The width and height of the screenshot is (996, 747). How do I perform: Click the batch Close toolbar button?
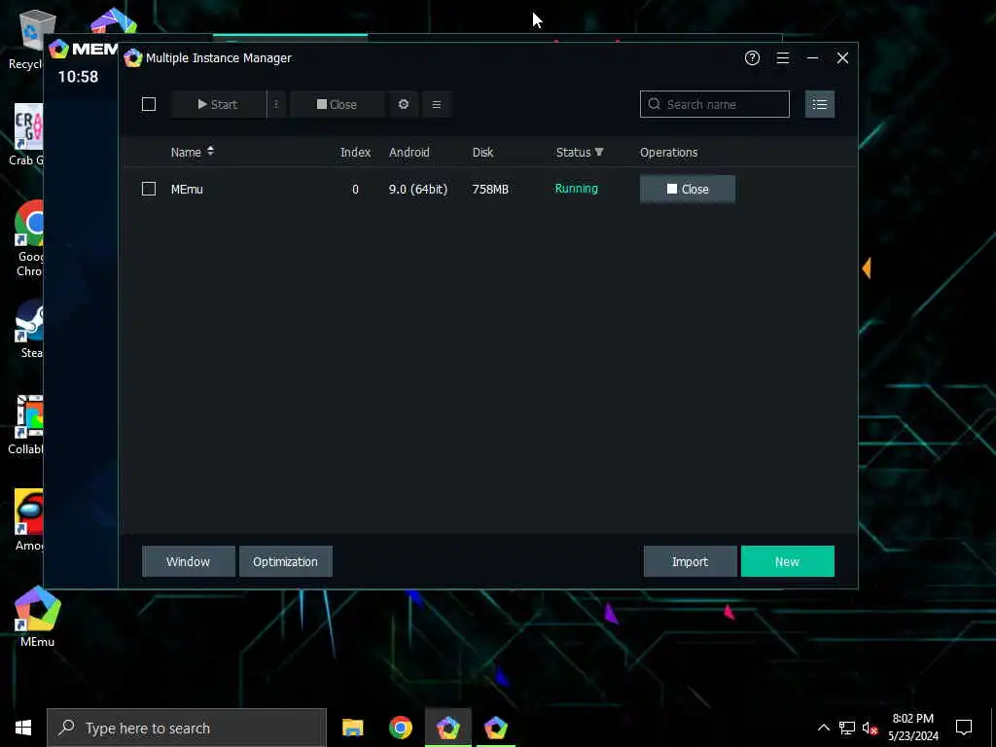click(338, 104)
